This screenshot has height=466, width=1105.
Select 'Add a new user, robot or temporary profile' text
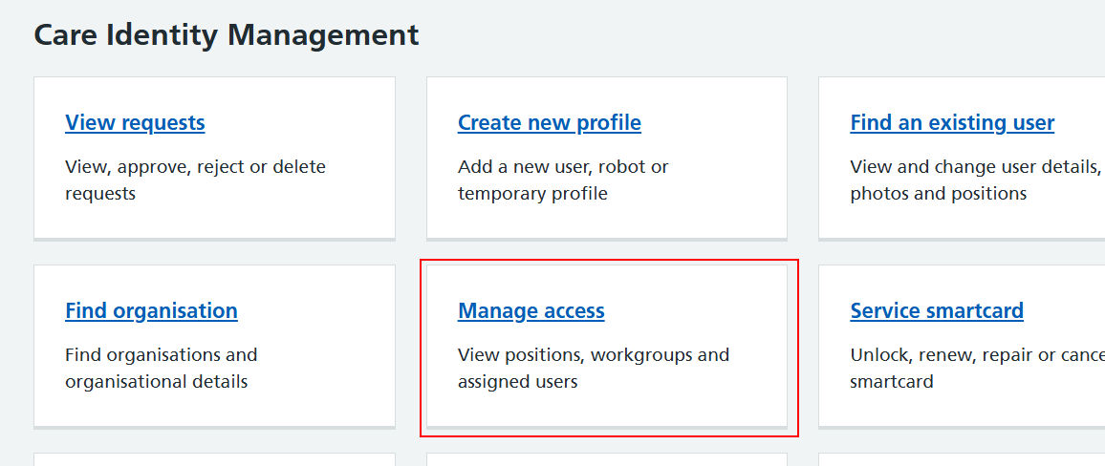(563, 180)
